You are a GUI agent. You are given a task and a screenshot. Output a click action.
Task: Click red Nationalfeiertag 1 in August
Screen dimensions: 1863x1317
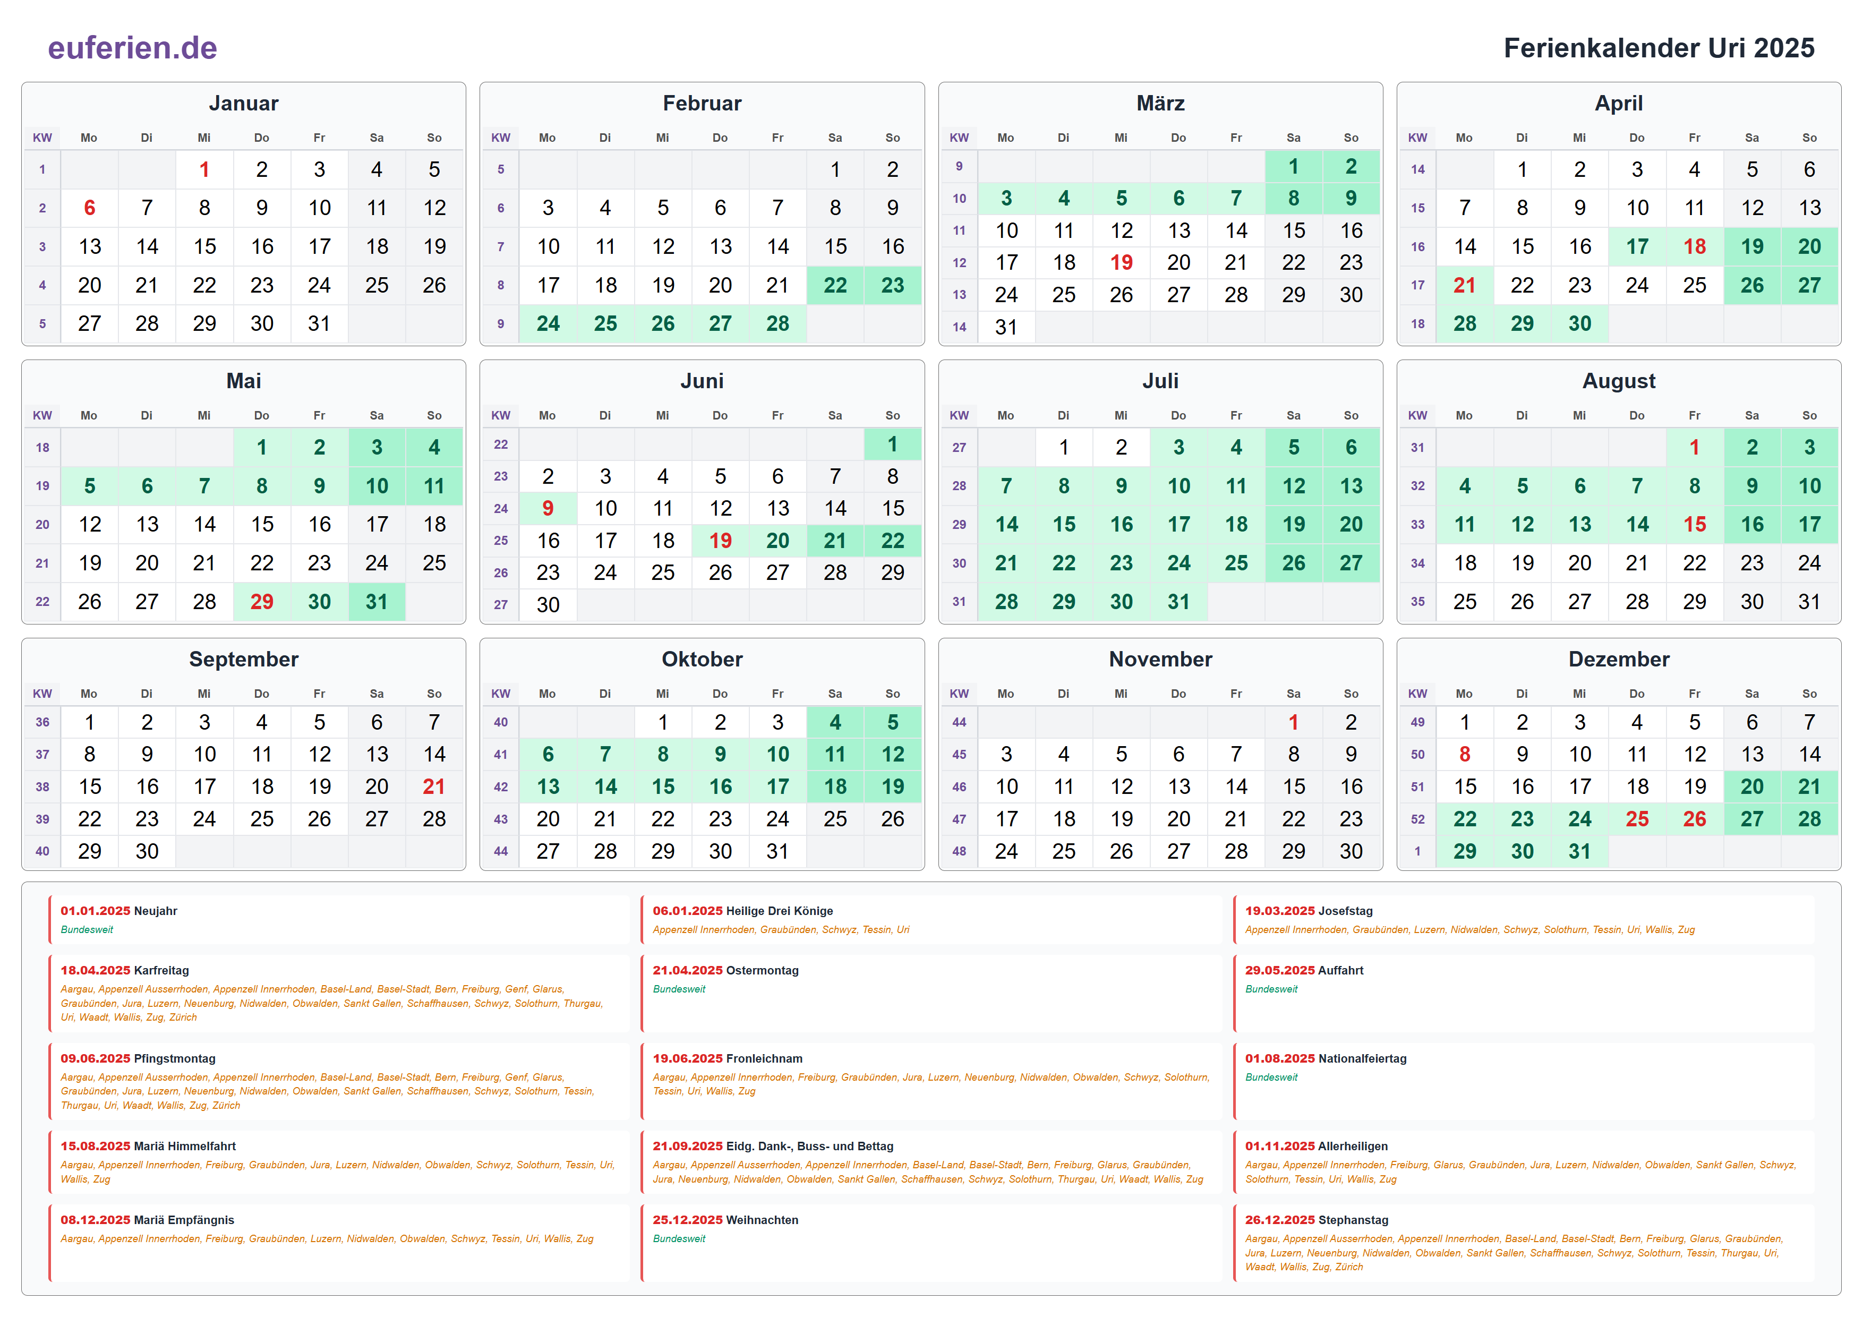coord(1694,447)
